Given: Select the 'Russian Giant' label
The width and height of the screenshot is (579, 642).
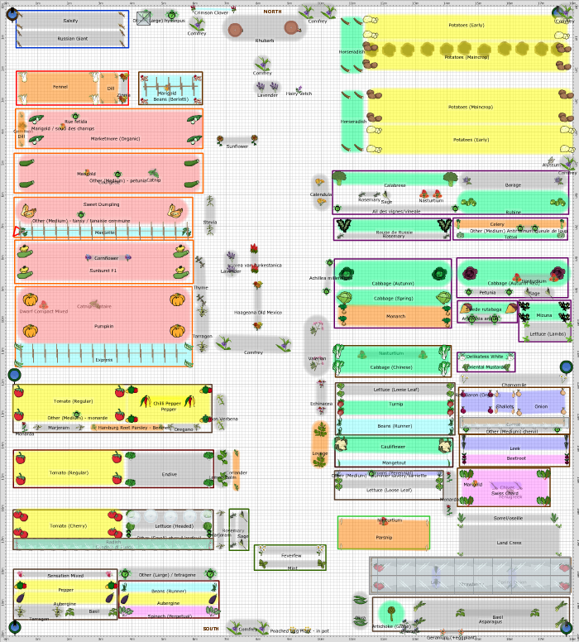Looking at the screenshot, I should tap(73, 39).
